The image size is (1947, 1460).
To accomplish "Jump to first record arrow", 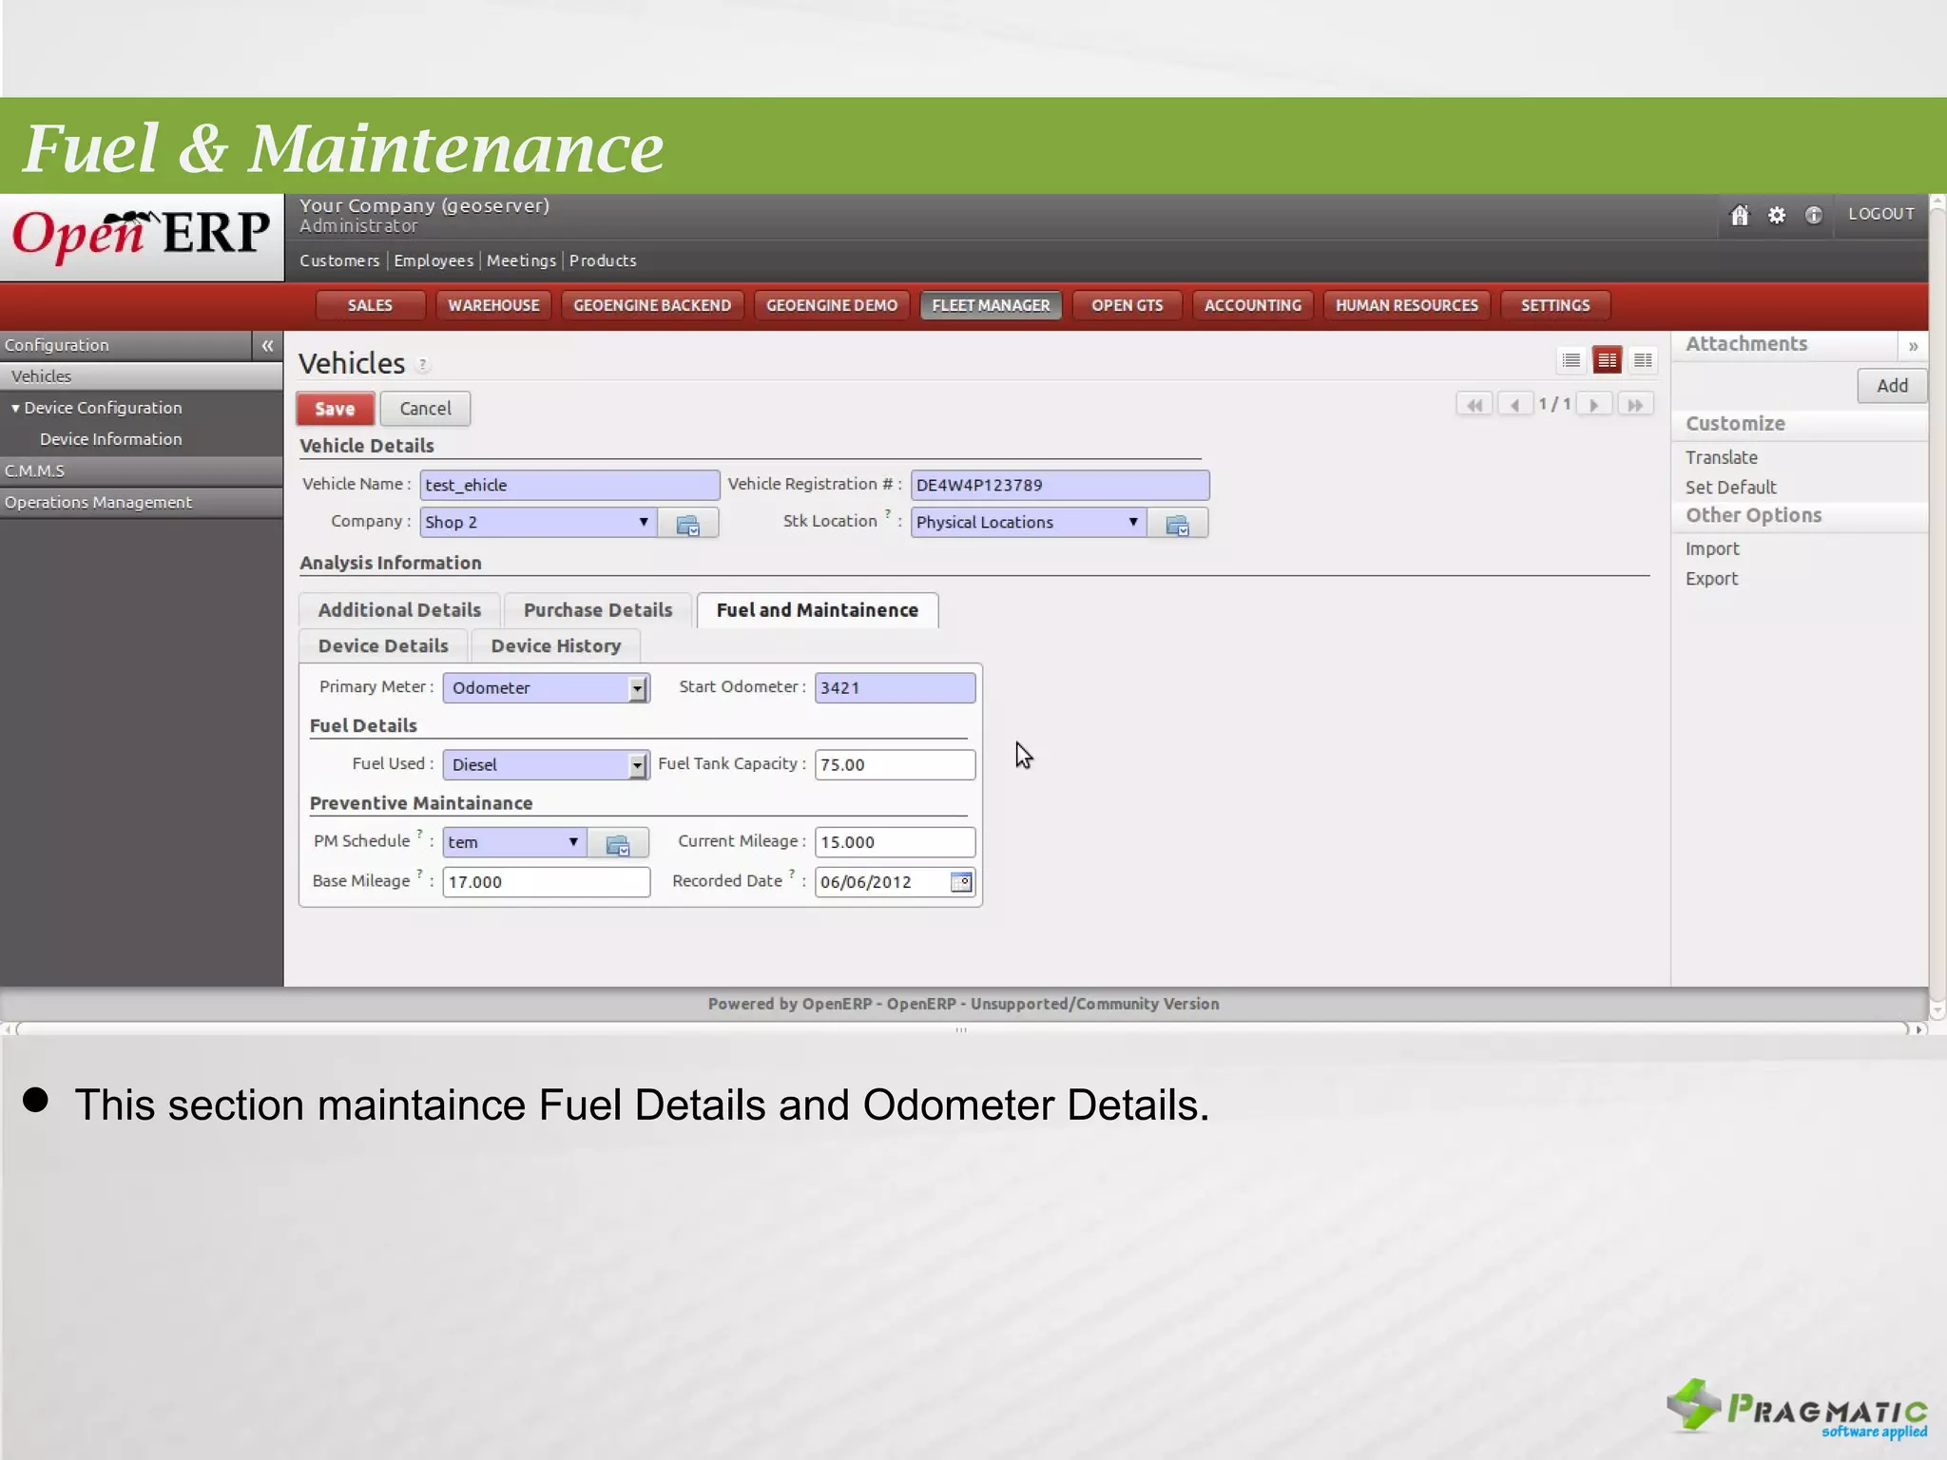I will (x=1474, y=405).
